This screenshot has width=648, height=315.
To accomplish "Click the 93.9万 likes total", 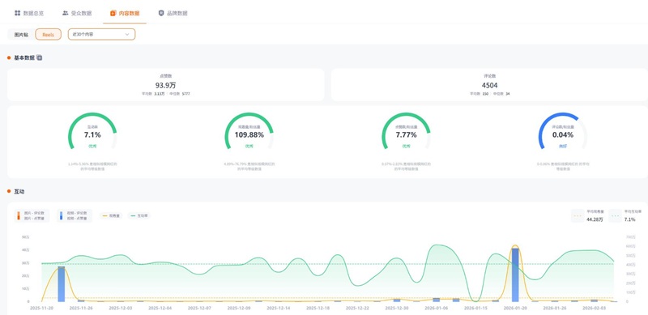I will [x=165, y=86].
